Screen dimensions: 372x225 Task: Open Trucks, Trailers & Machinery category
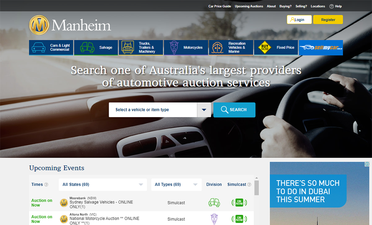click(x=141, y=48)
